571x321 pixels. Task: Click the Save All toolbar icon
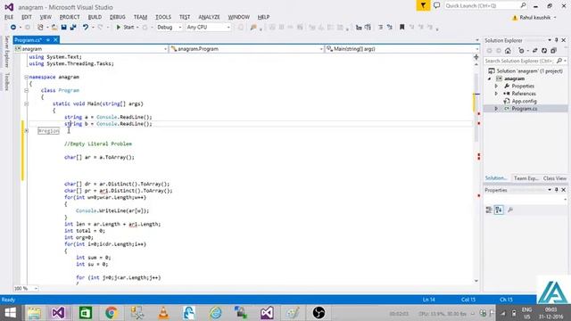(73, 28)
